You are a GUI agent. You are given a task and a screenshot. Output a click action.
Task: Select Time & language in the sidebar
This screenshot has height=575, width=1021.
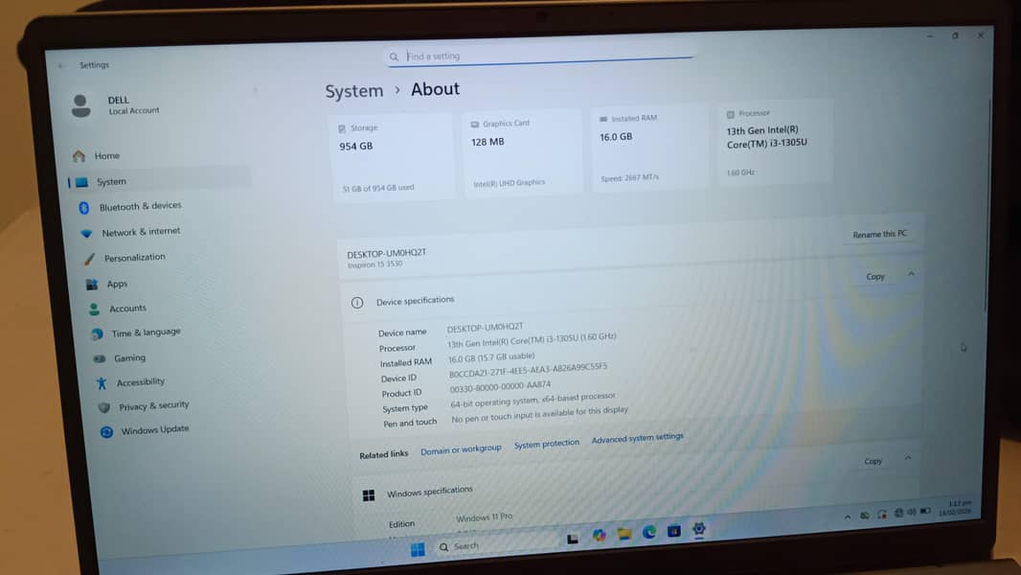click(146, 333)
